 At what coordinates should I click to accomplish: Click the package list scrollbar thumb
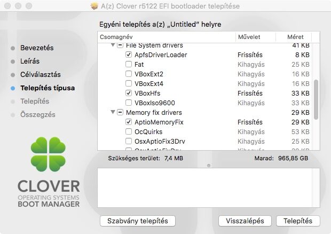(x=316, y=99)
